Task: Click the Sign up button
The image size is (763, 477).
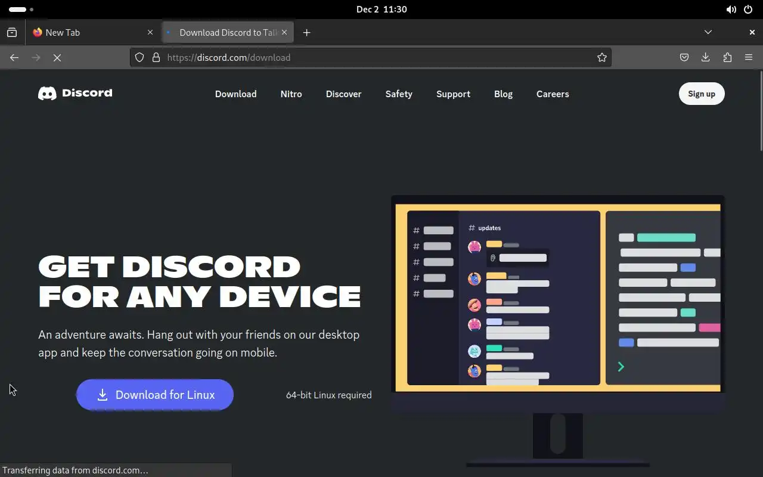Action: pyautogui.click(x=702, y=94)
